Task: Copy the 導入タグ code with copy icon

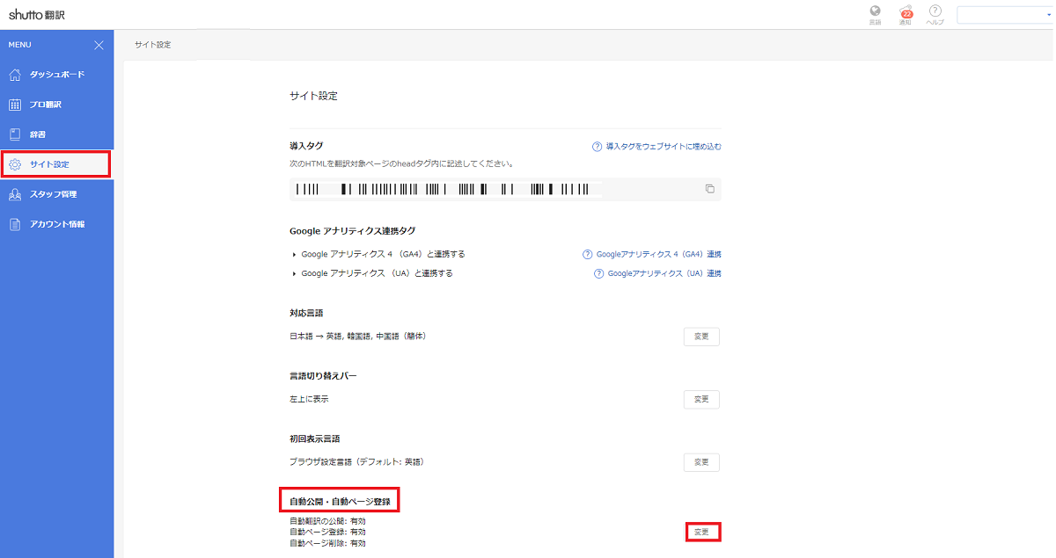Action: click(x=709, y=189)
